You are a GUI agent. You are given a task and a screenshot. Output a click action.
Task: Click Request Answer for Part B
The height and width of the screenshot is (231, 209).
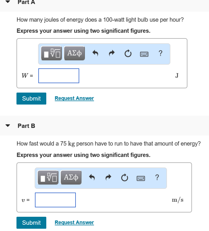tap(74, 222)
